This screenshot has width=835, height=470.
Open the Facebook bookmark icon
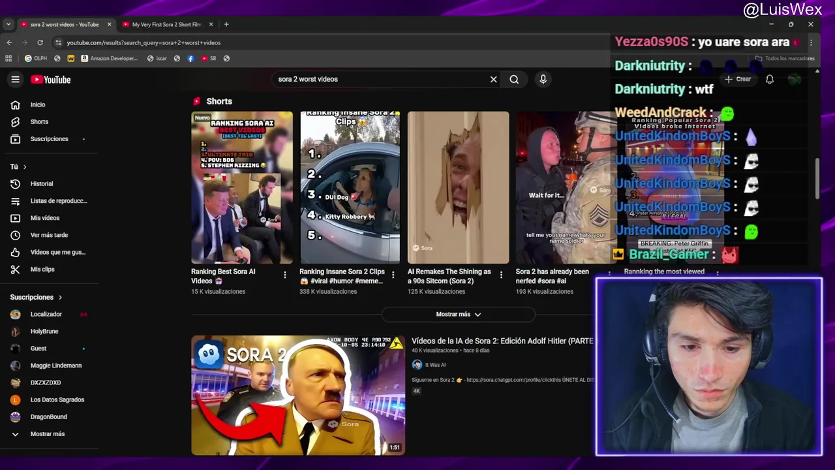pos(190,58)
